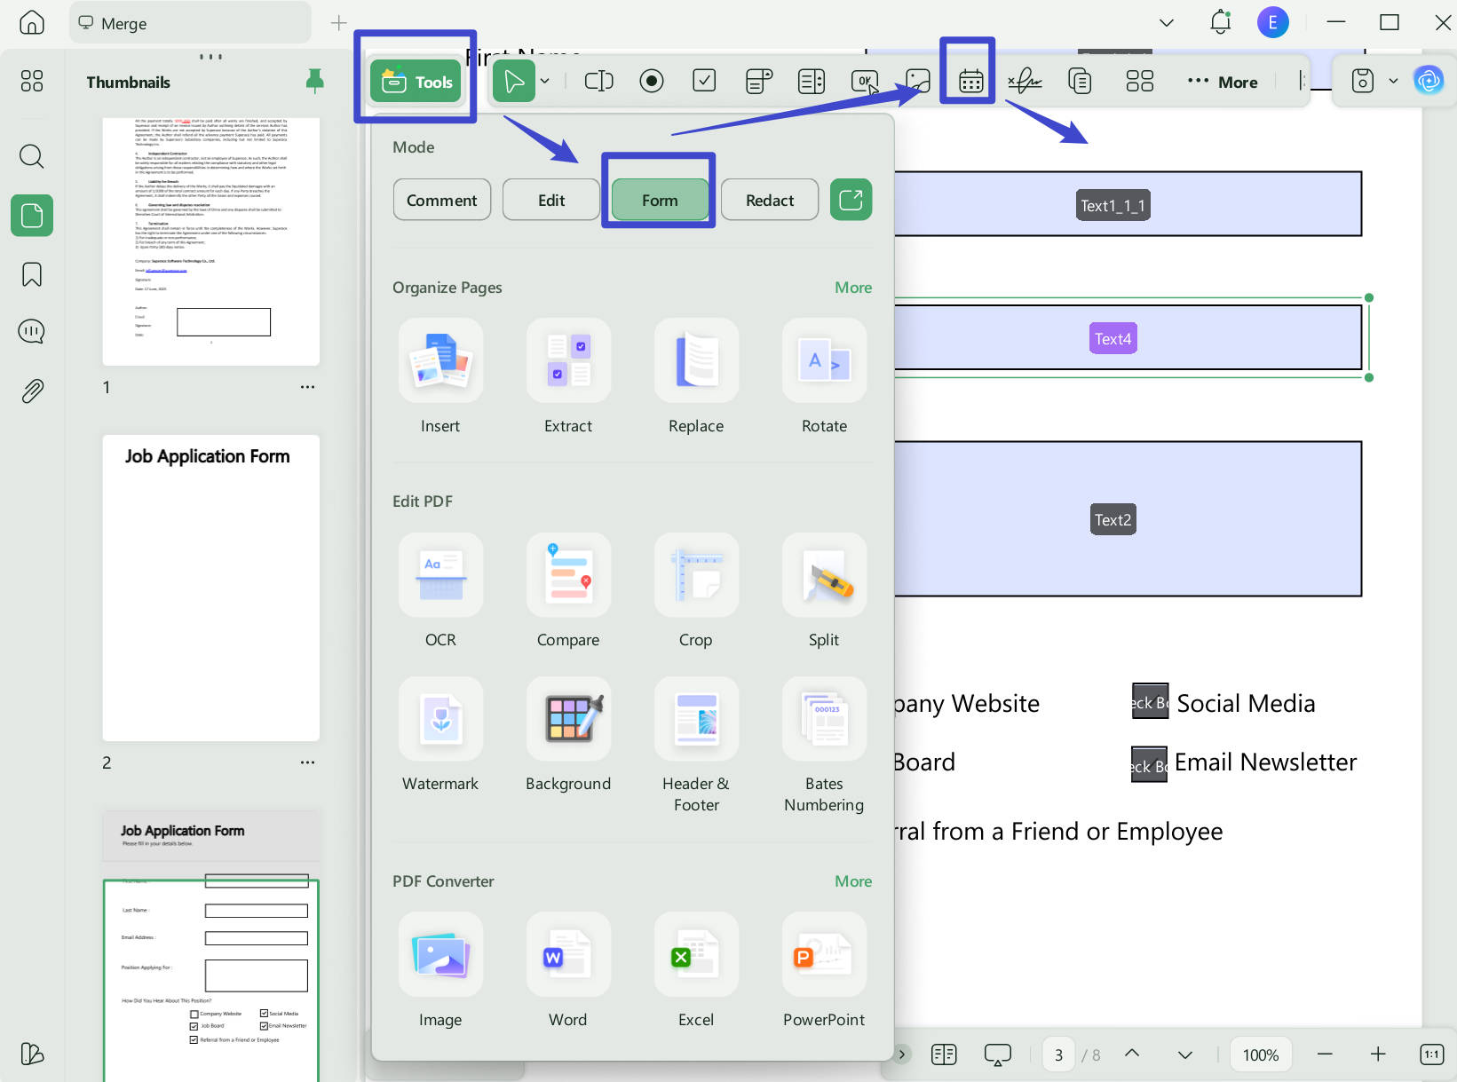Open the Bates Numbering tool
This screenshot has width=1457, height=1082.
(x=824, y=745)
